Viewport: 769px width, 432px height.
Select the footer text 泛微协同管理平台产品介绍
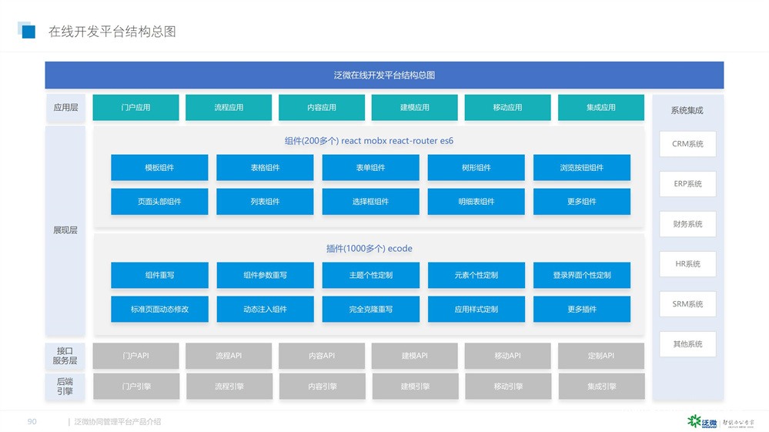coord(117,422)
